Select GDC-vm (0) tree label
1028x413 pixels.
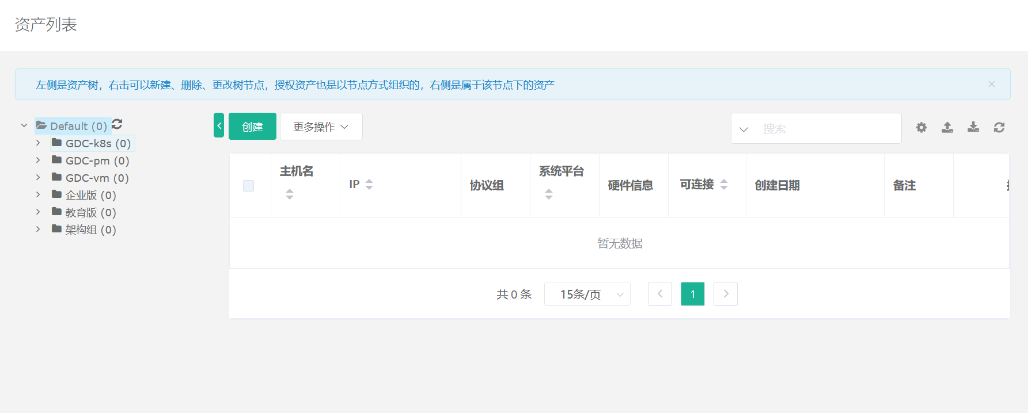pyautogui.click(x=97, y=178)
